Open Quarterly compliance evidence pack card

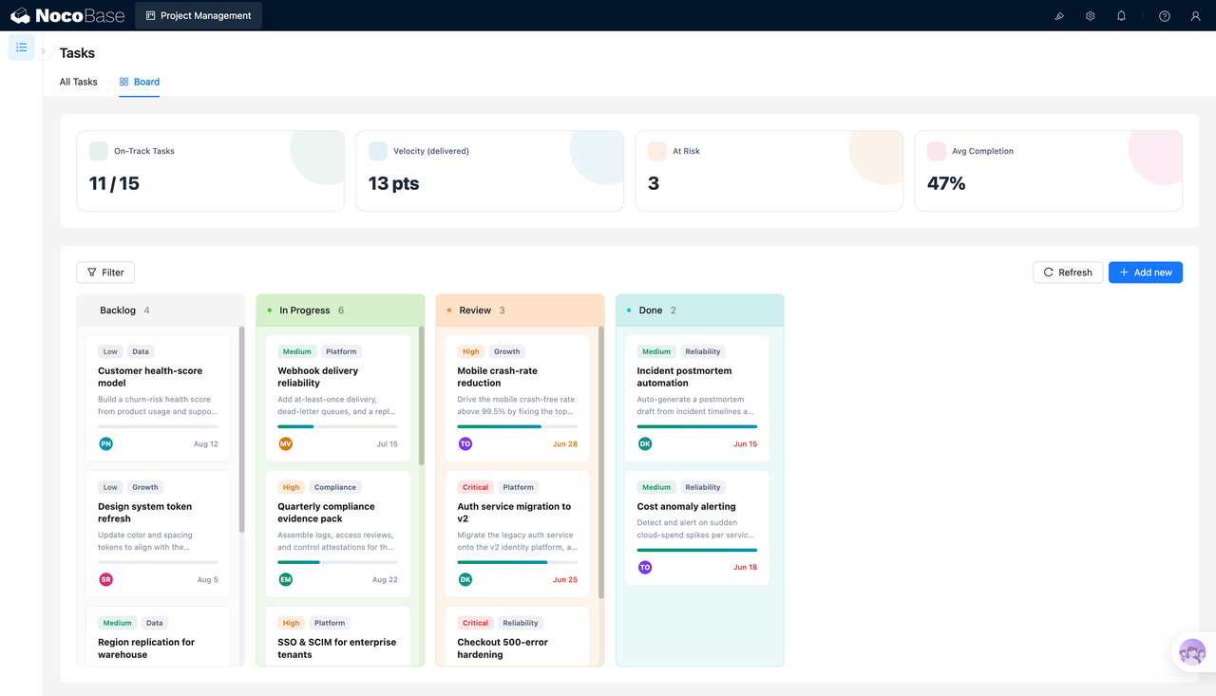coord(337,535)
